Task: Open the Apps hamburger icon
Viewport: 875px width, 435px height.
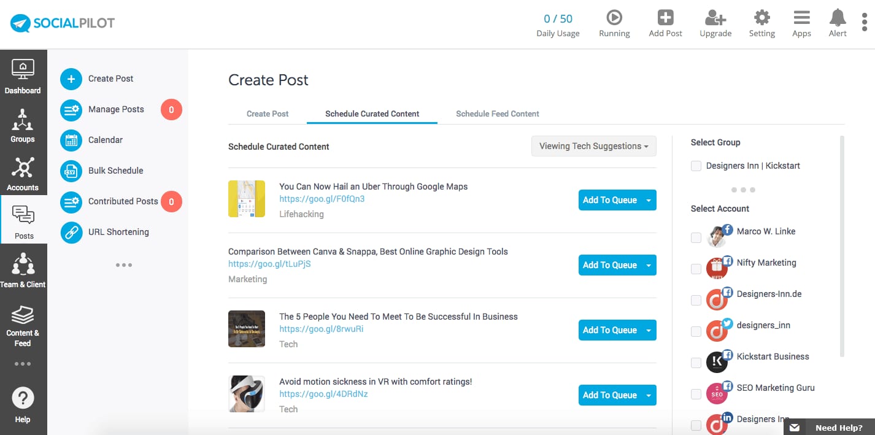Action: tap(801, 17)
